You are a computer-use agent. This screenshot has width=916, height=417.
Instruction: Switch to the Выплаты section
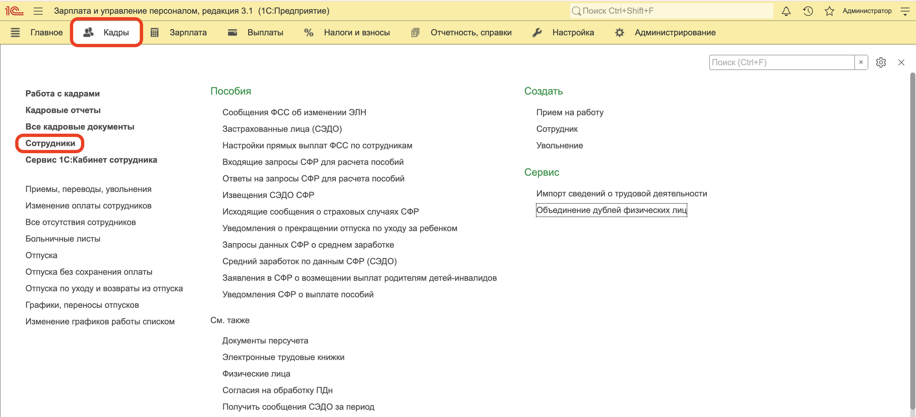265,32
